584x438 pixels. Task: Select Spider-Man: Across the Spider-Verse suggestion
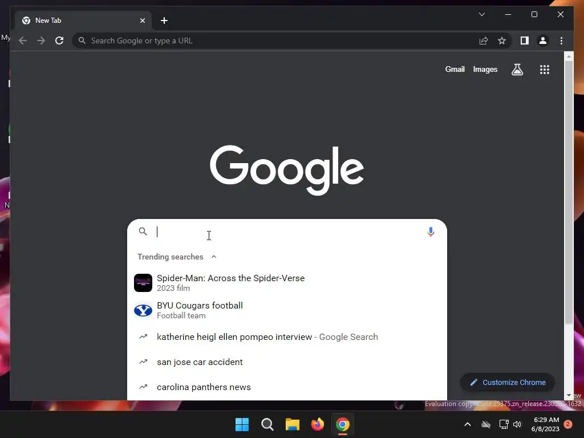287,283
